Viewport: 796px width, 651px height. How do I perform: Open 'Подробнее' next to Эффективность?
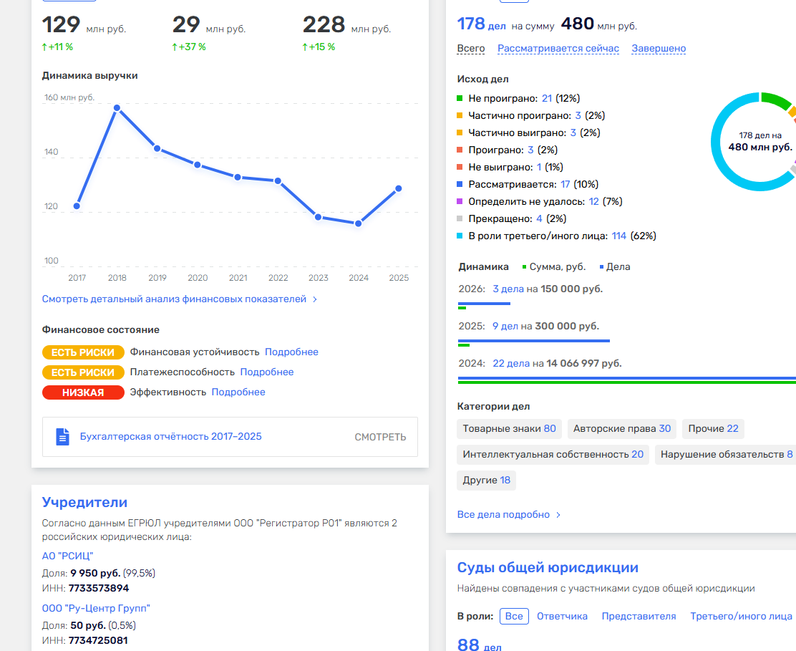(x=238, y=392)
